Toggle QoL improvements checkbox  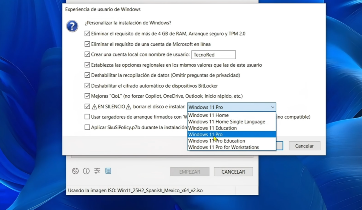[x=87, y=96]
